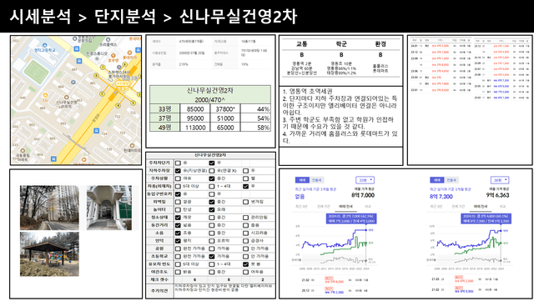This screenshot has height=301, width=534.
Task: Open the 38평 size dropdown on right chart
Action: (x=500, y=180)
